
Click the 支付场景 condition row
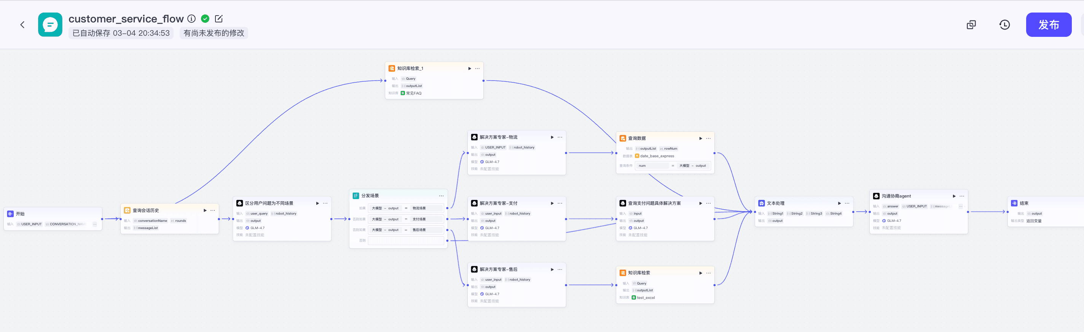click(x=406, y=219)
